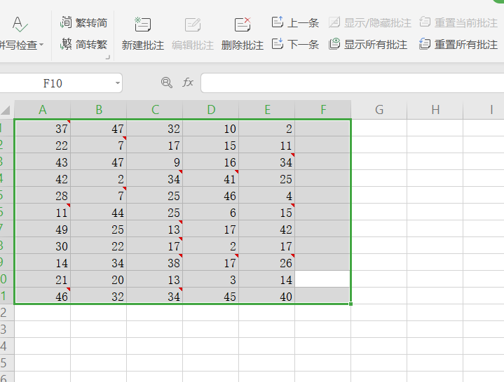504x382 pixels.
Task: Click the spell check icon
Action: (x=20, y=24)
